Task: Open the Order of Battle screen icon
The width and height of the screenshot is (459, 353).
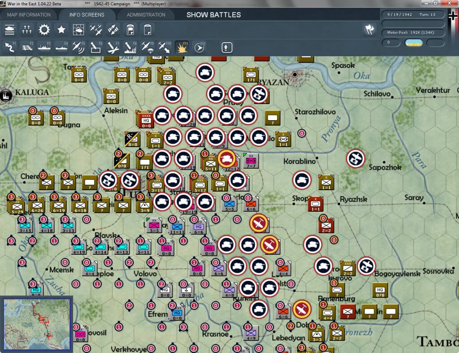Action: click(10, 30)
